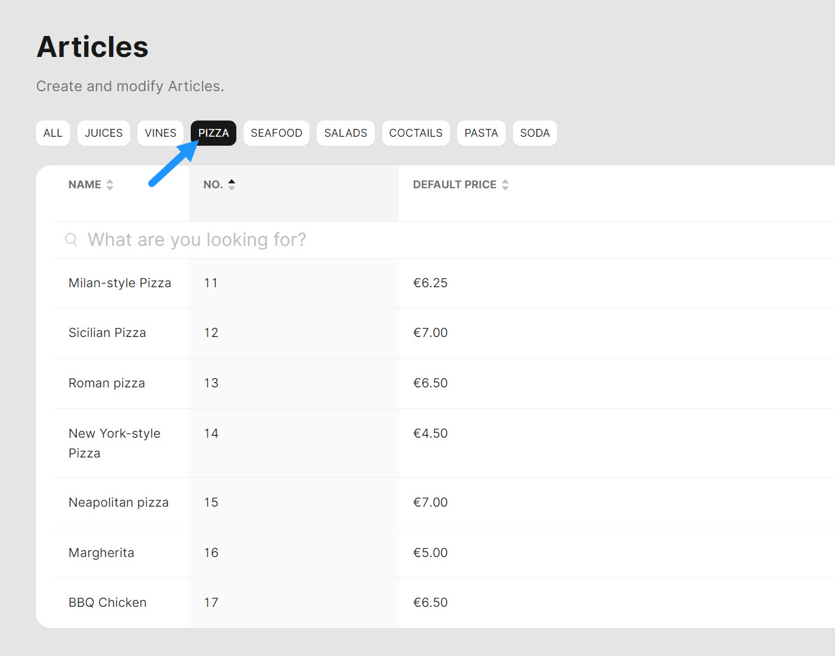Open the COCTAILS category

(416, 133)
